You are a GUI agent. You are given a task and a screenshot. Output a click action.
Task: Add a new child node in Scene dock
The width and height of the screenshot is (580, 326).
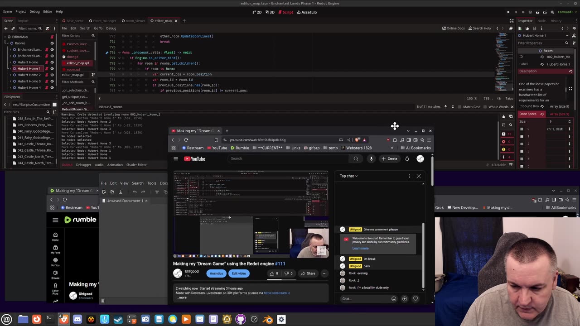coord(5,28)
